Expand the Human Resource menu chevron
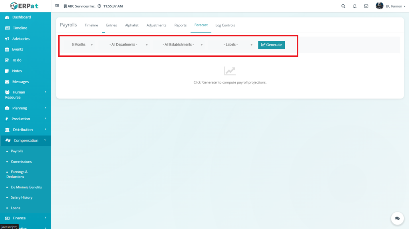The height and width of the screenshot is (229, 409). point(46,92)
